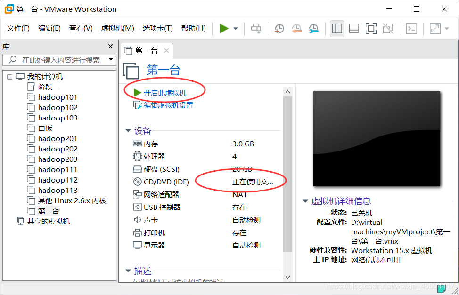Image resolution: width=459 pixels, height=295 pixels.
Task: Select 白板 virtual machine
Action: click(40, 128)
